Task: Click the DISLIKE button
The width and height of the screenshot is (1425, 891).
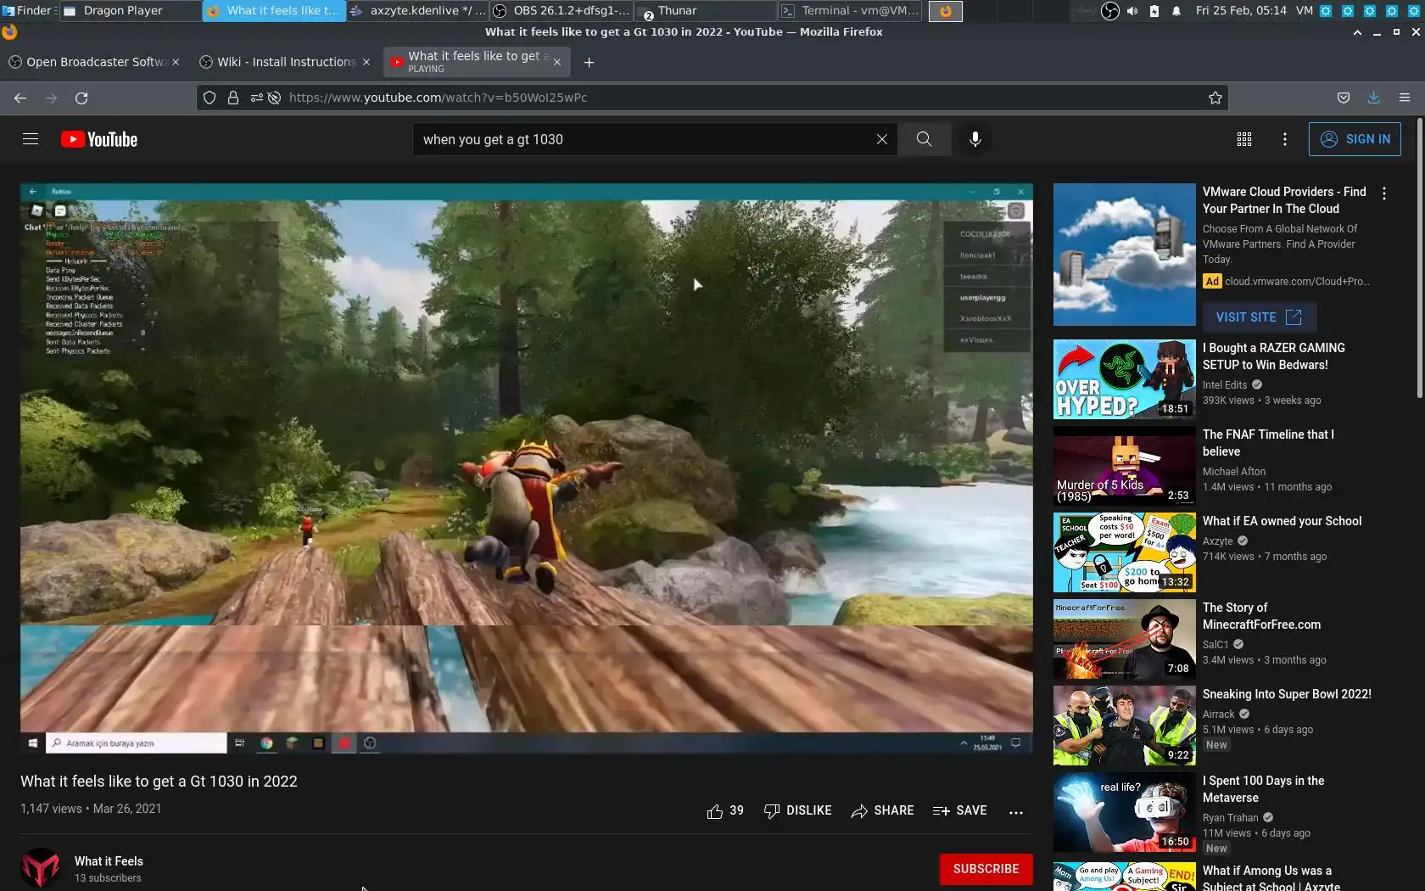Action: coord(797,811)
